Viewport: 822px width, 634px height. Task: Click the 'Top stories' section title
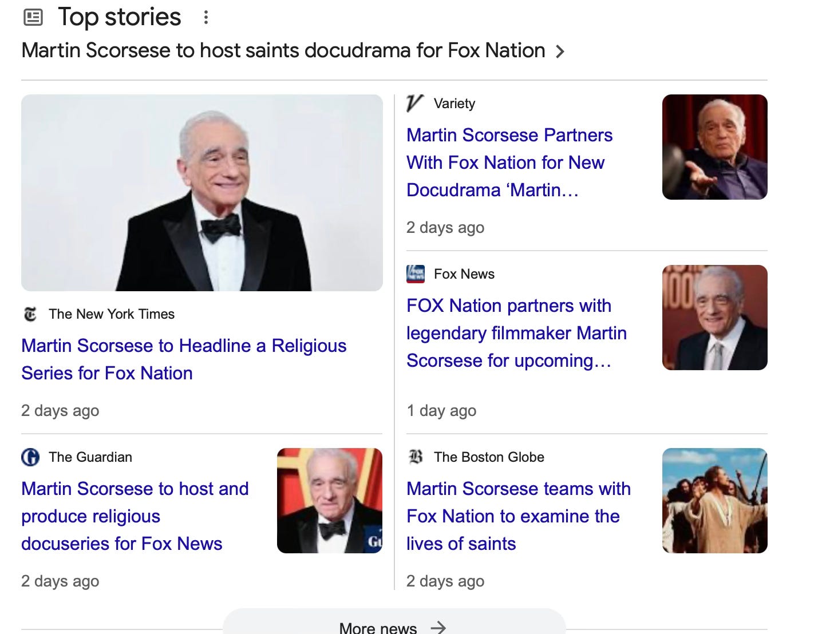click(x=120, y=17)
